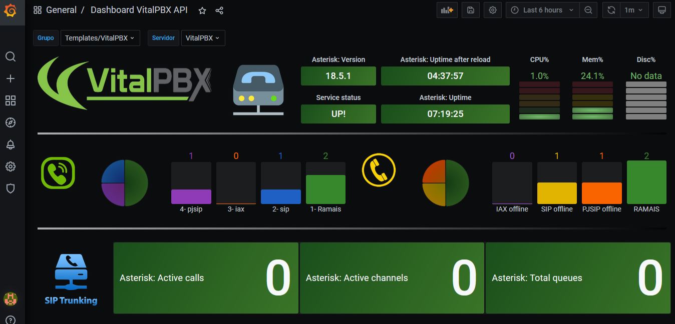Open the Asterisk: Uptime panel title

(445, 97)
